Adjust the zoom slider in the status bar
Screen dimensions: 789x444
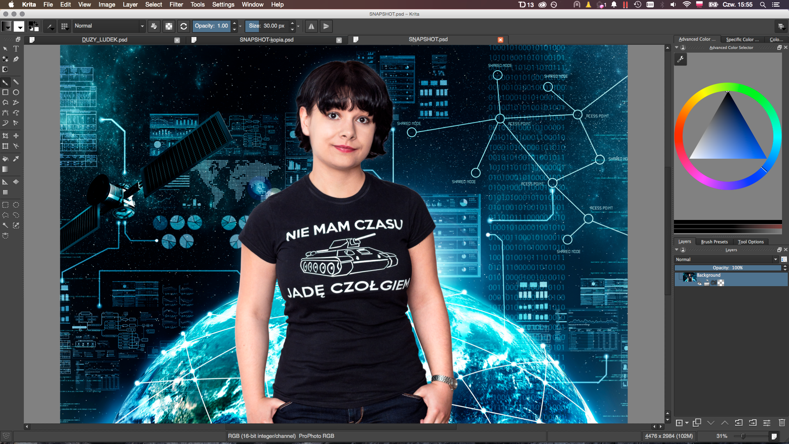pyautogui.click(x=752, y=436)
